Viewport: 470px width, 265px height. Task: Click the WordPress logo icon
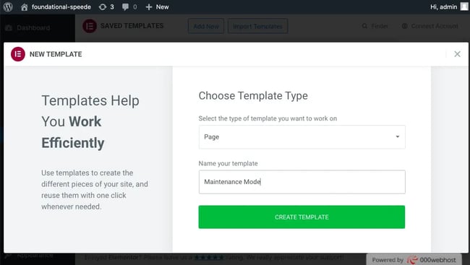tap(8, 6)
